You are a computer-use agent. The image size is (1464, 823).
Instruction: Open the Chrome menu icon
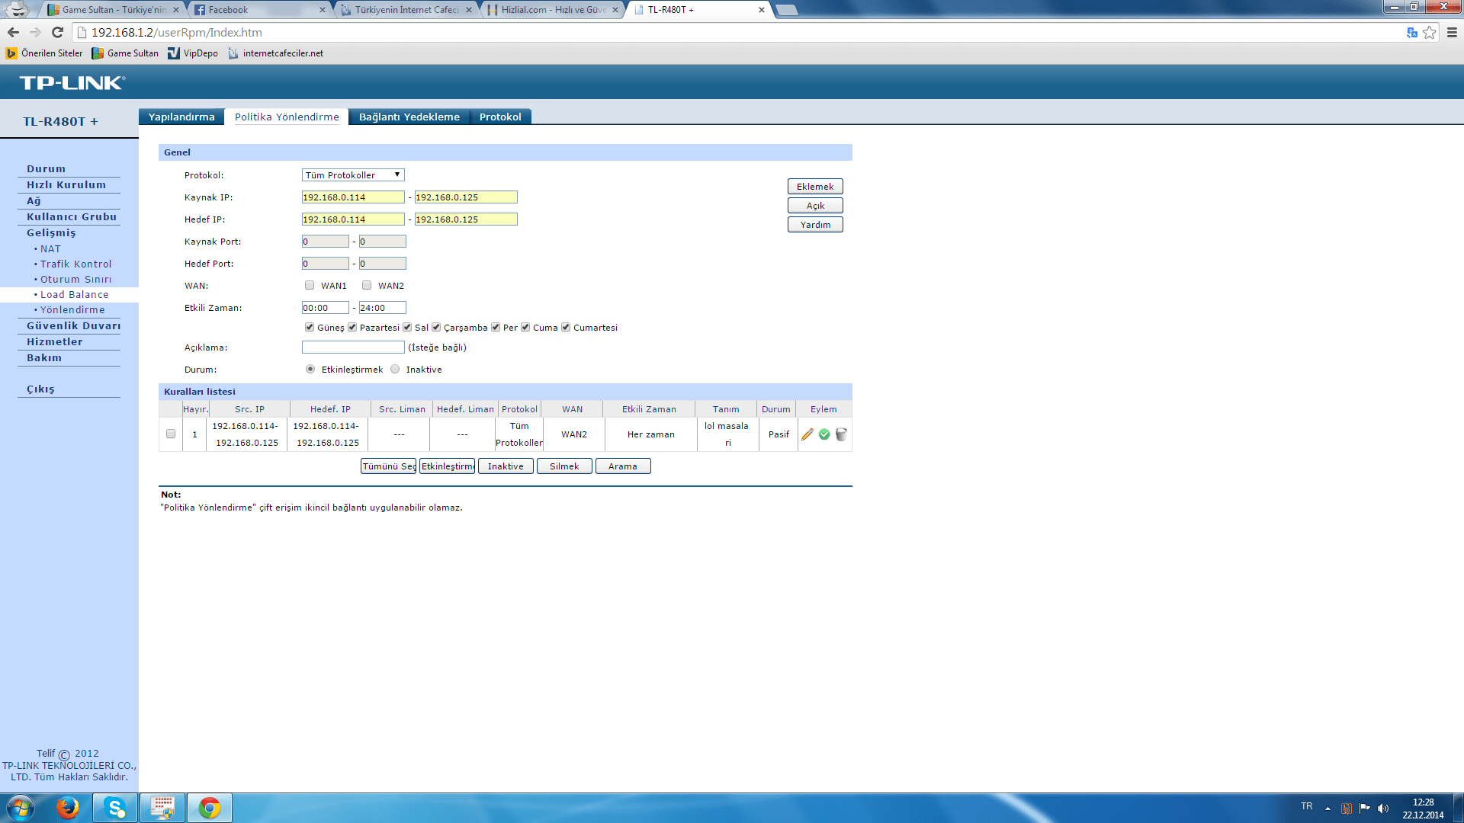pyautogui.click(x=1452, y=32)
